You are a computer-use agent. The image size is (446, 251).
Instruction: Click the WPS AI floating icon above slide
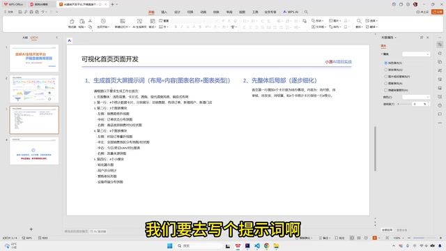pos(70,40)
